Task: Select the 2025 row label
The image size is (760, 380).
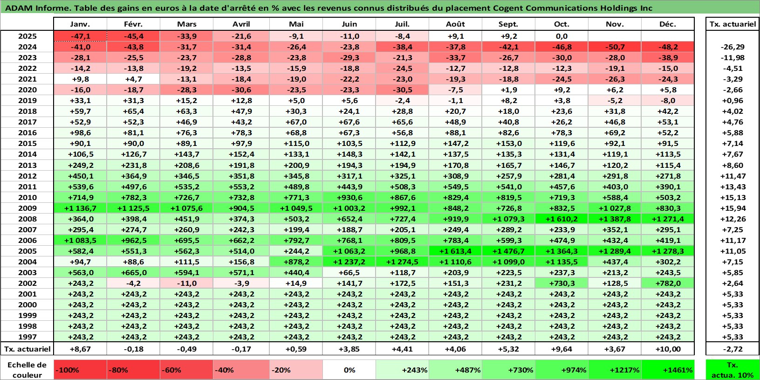Action: pyautogui.click(x=27, y=36)
